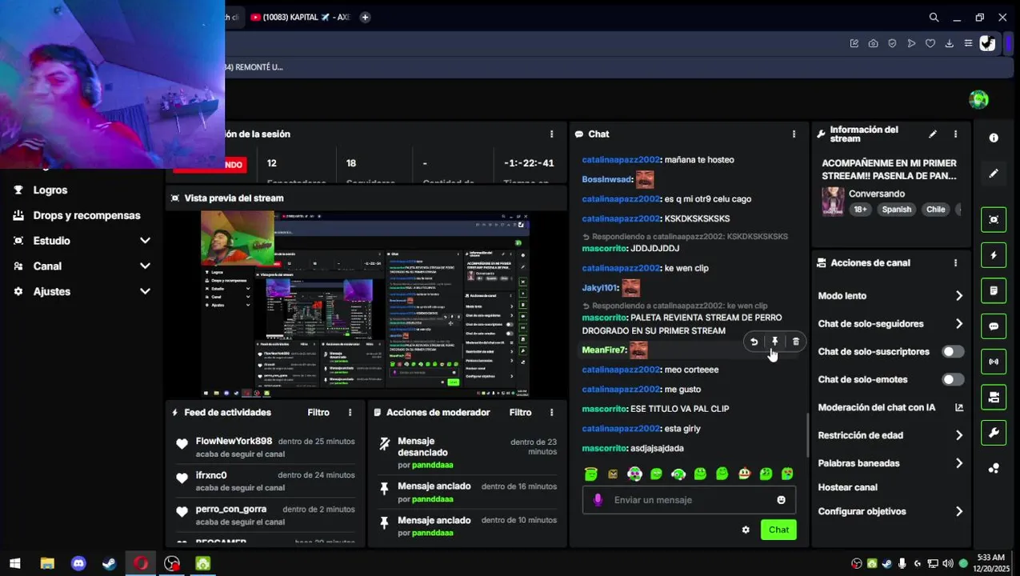
Task: Click the 18+ content tag
Action: 860,210
